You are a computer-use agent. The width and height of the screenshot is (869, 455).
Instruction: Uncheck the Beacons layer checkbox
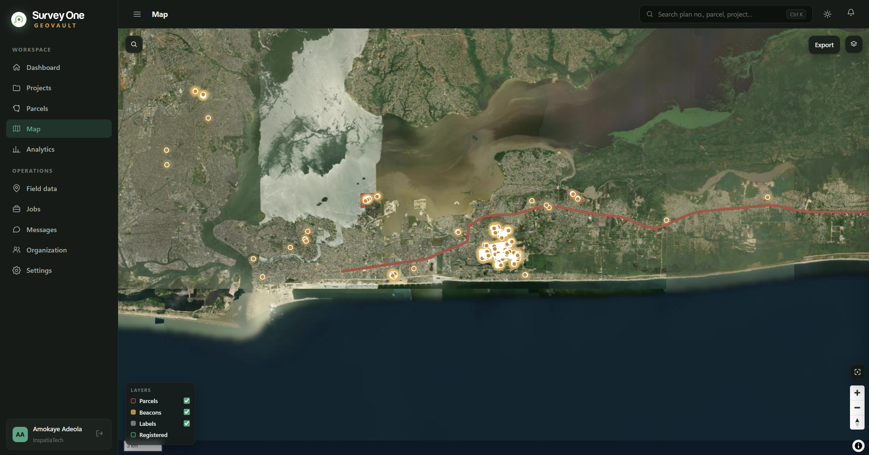[x=187, y=412]
